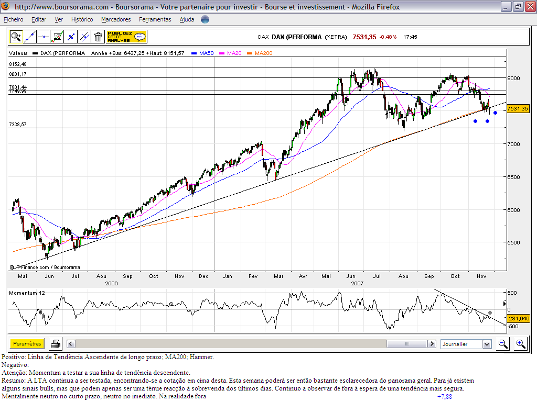This screenshot has width=537, height=402.
Task: Click the Firefox icon in the title bar
Action: pos(6,6)
